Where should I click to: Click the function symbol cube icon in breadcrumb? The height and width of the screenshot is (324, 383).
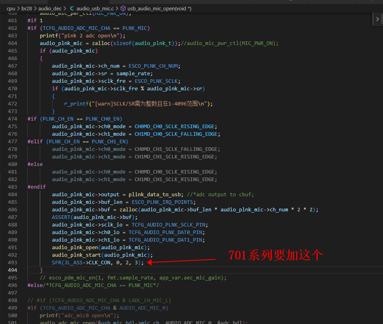click(123, 8)
